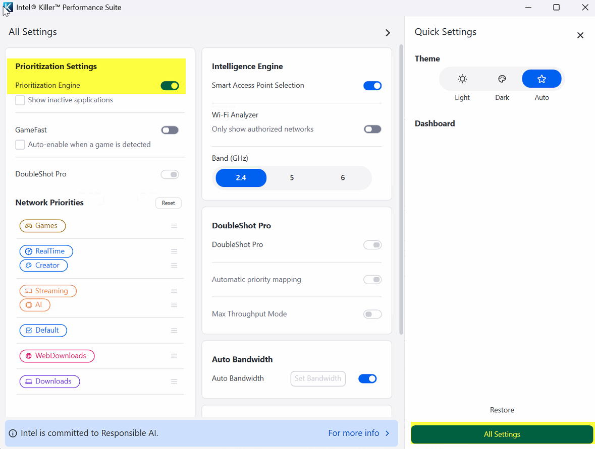Close the Quick Settings panel
Image resolution: width=595 pixels, height=449 pixels.
point(580,35)
